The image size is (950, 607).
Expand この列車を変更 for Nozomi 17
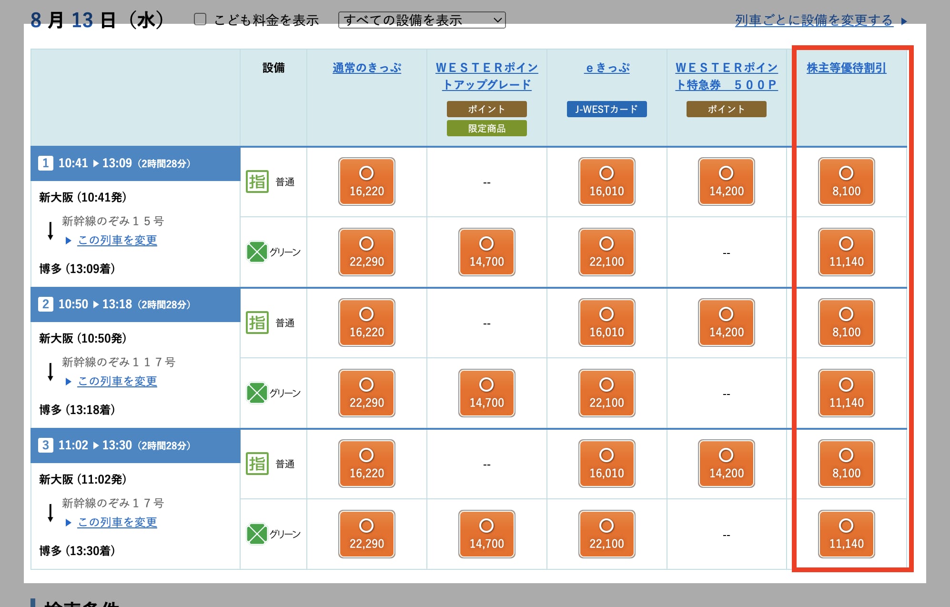(117, 522)
